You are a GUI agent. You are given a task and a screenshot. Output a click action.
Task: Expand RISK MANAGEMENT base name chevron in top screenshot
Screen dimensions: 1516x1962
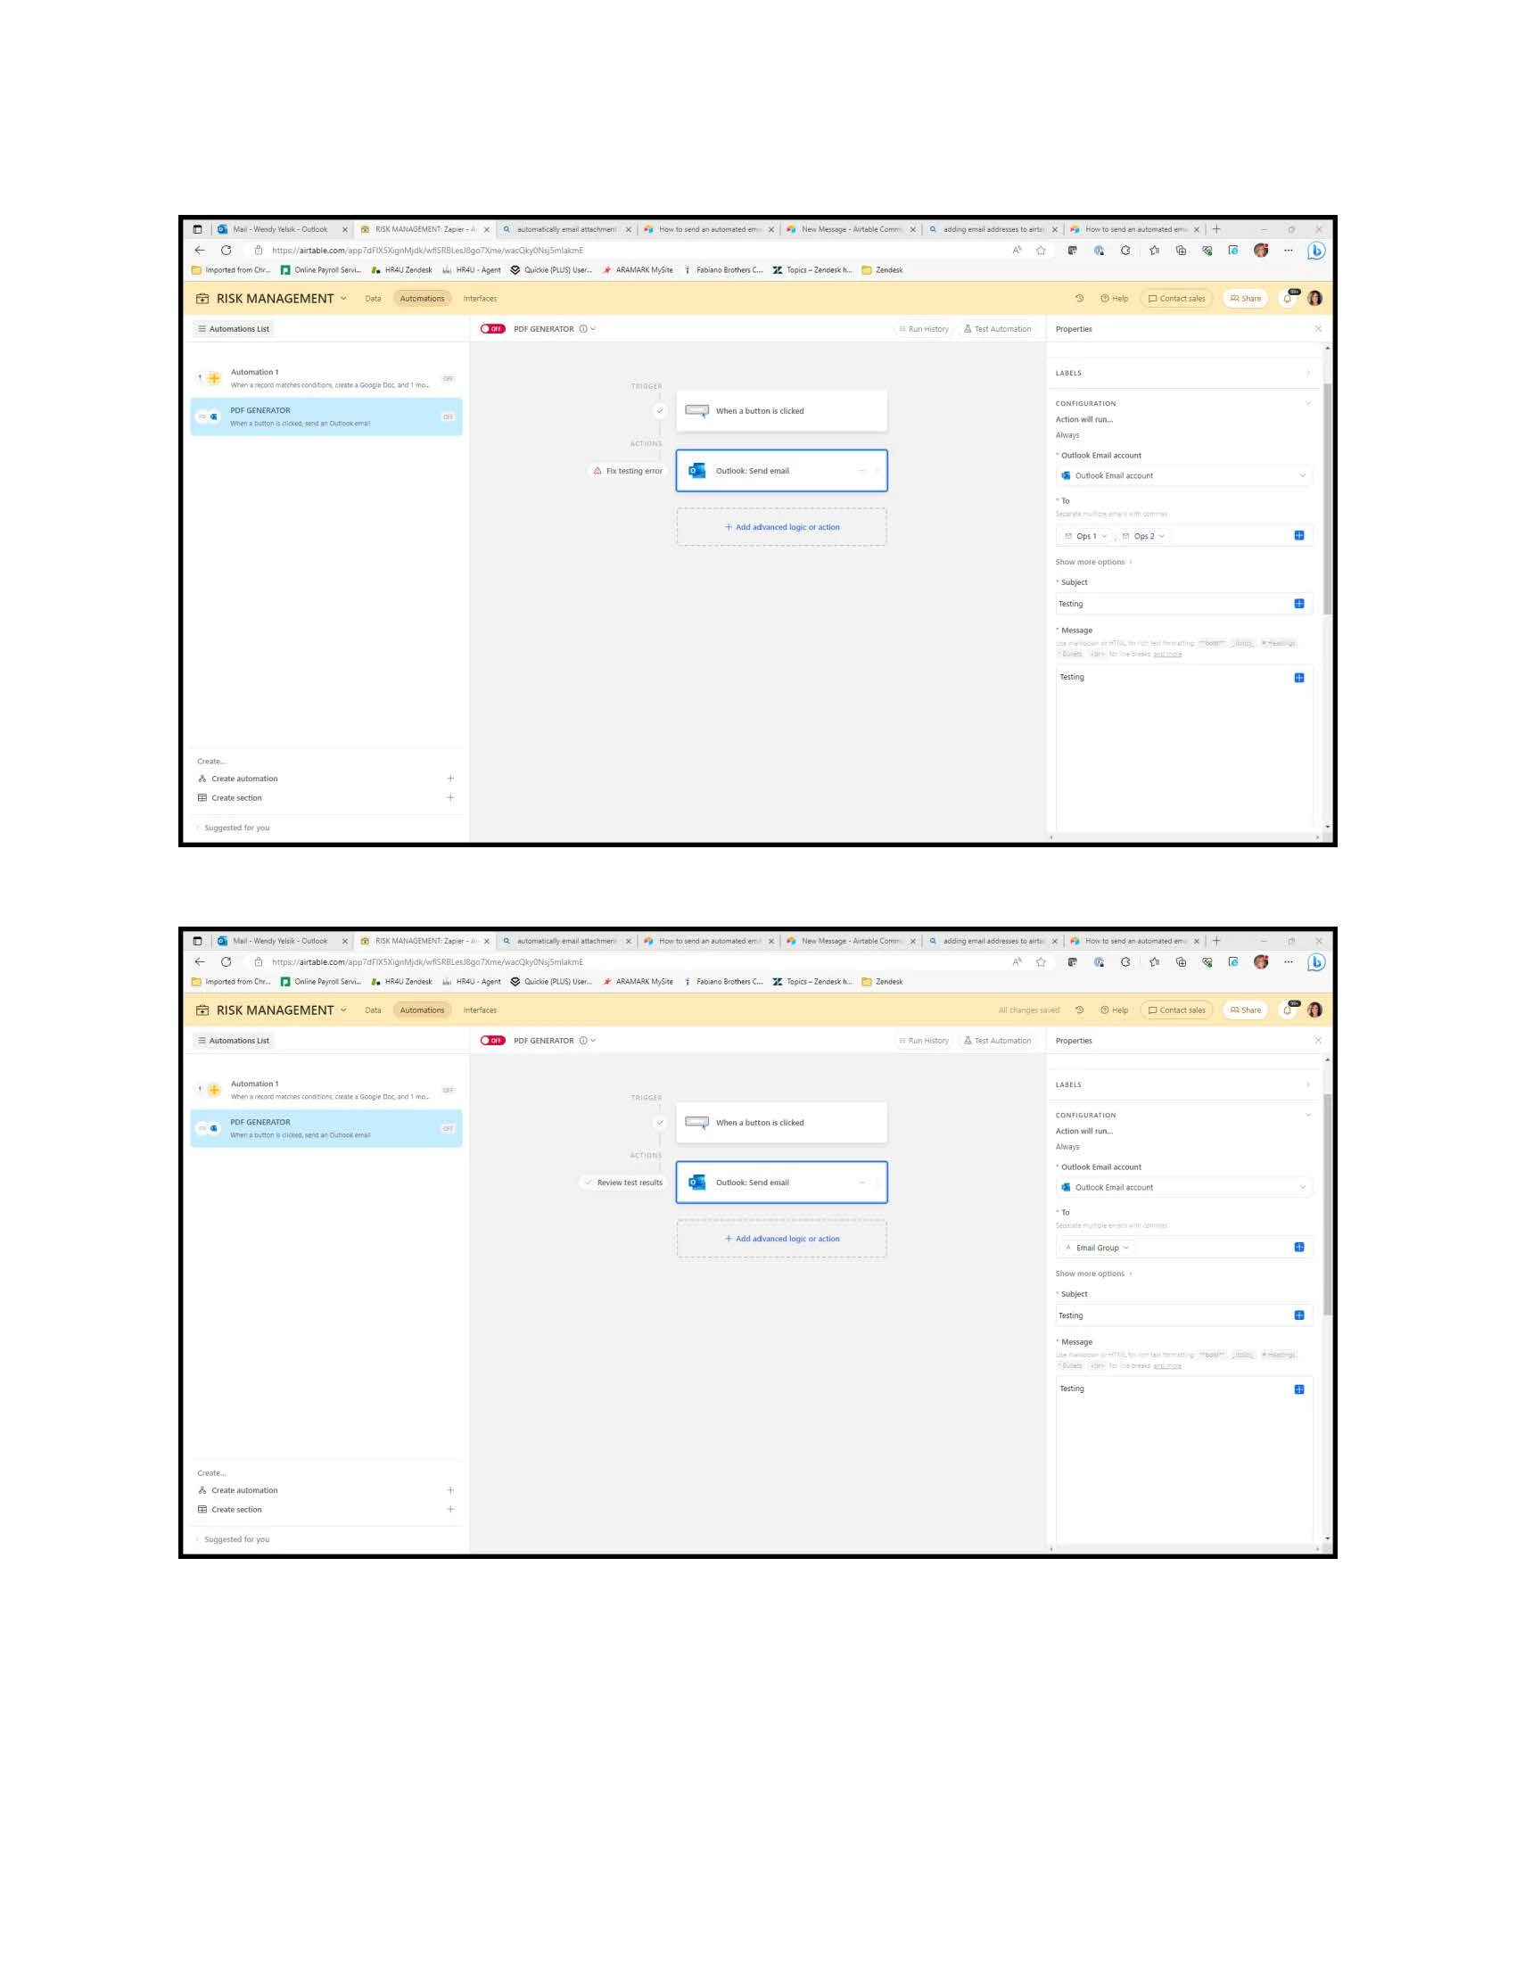coord(343,298)
